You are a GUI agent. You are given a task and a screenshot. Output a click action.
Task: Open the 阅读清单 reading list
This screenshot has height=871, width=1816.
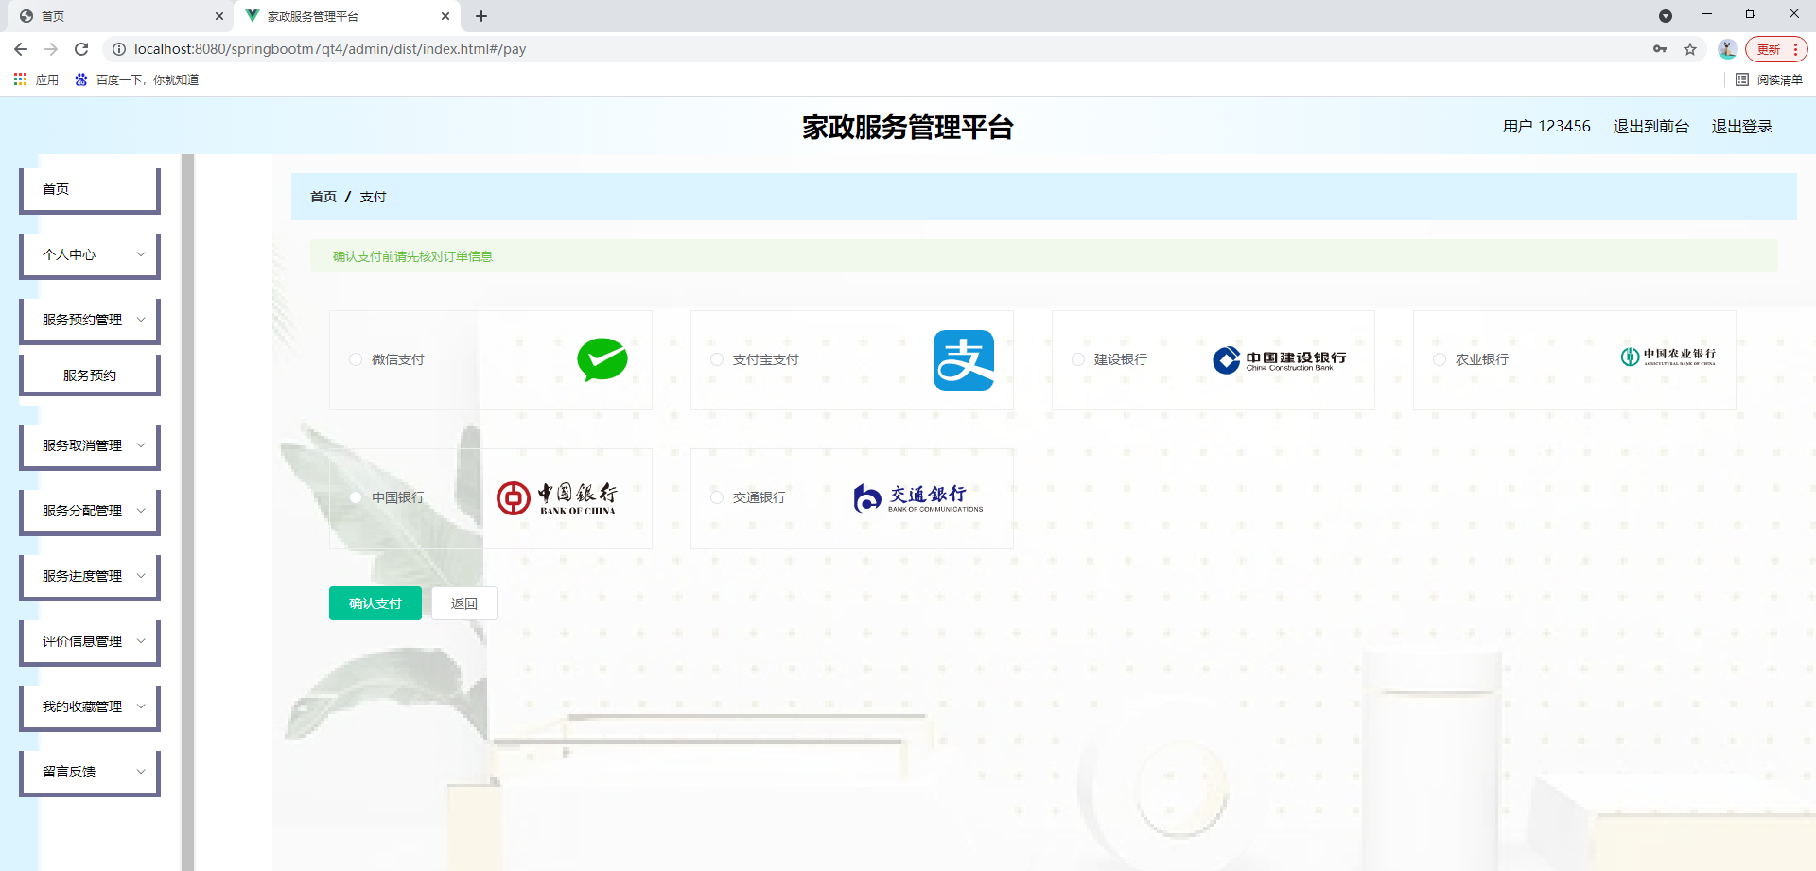click(1770, 79)
